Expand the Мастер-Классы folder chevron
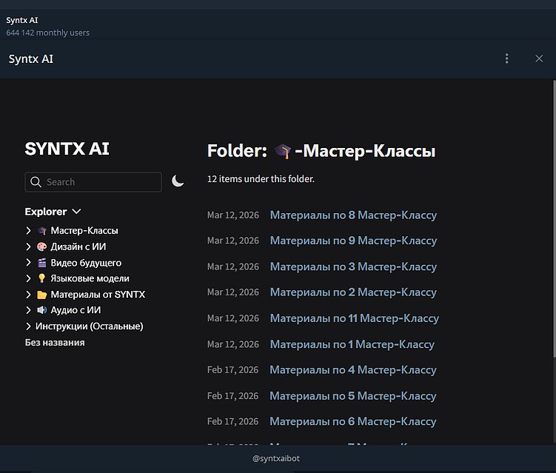This screenshot has height=473, width=556. coord(28,230)
